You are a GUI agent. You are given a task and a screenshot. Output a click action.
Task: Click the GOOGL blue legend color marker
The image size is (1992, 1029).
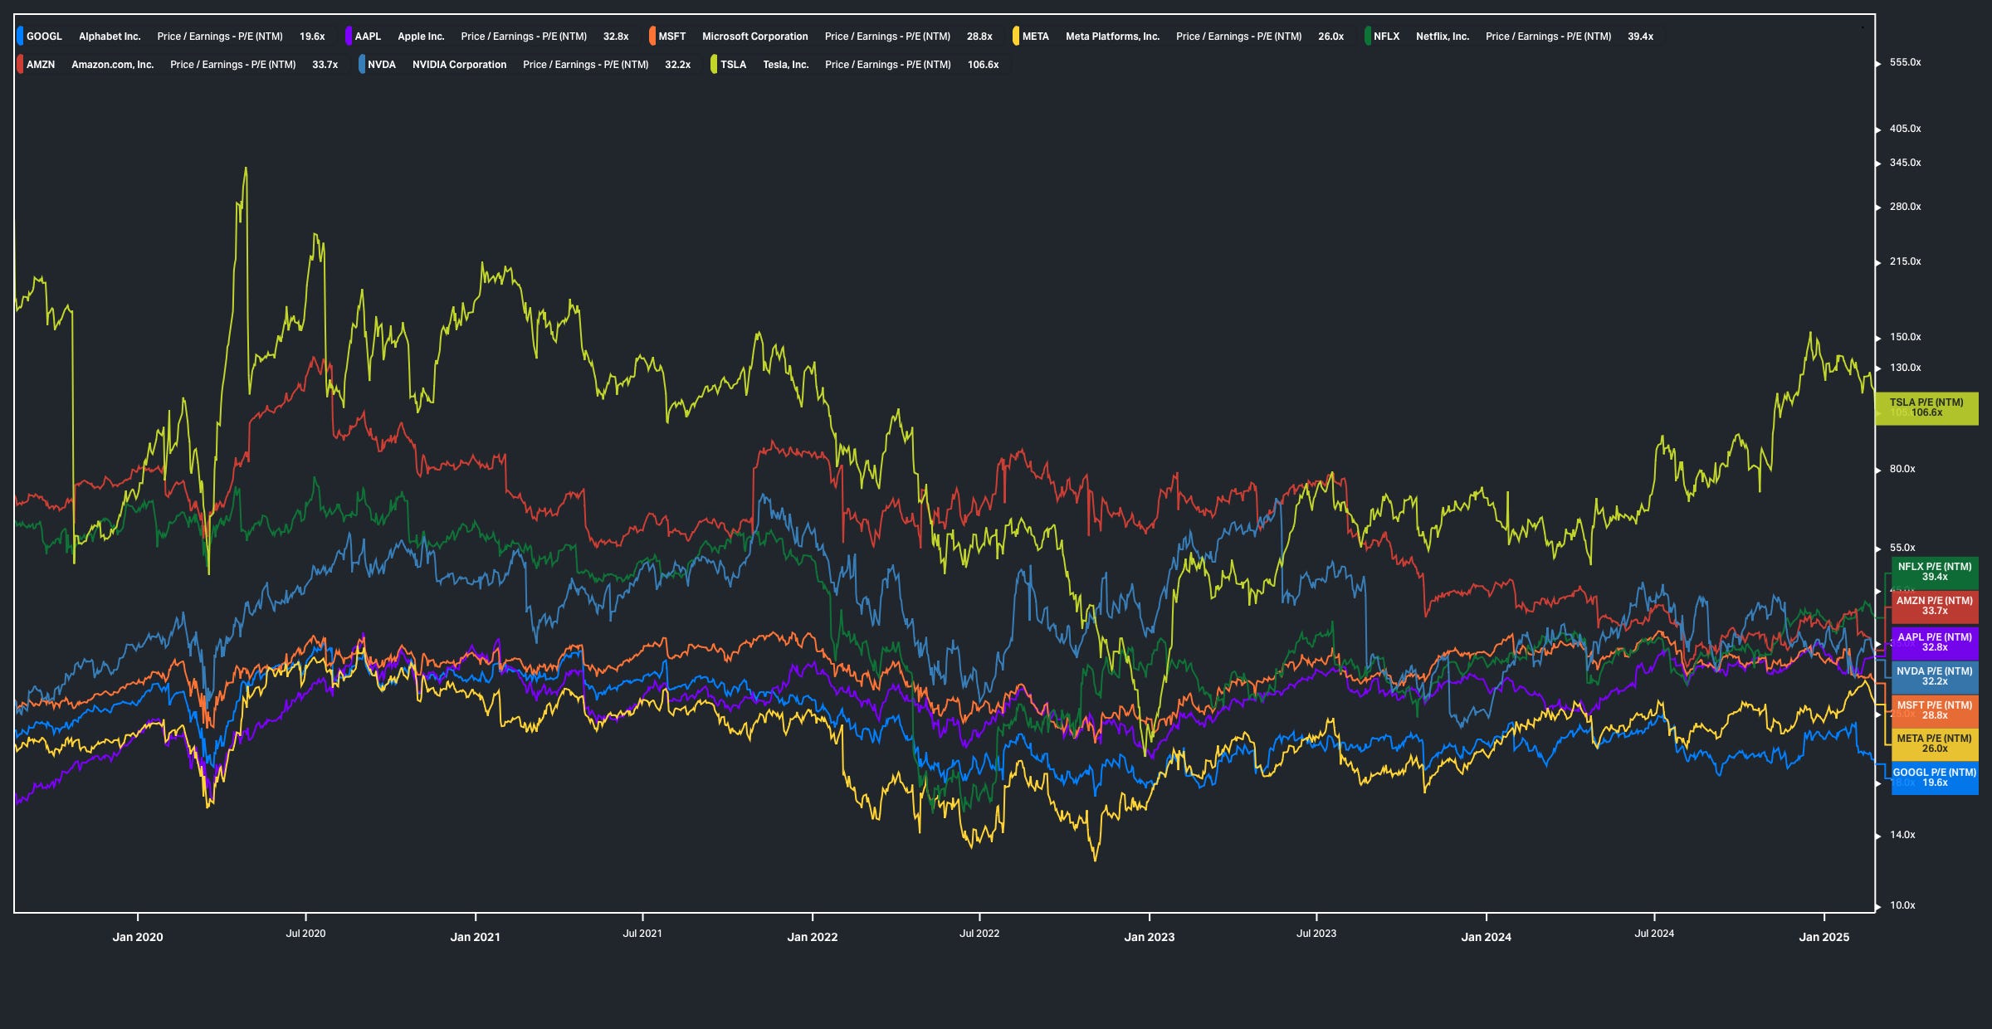pyautogui.click(x=20, y=37)
